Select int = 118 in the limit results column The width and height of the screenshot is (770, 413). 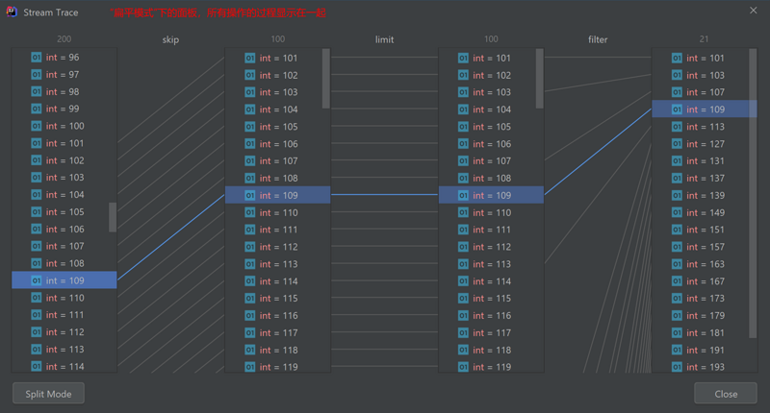(491, 350)
